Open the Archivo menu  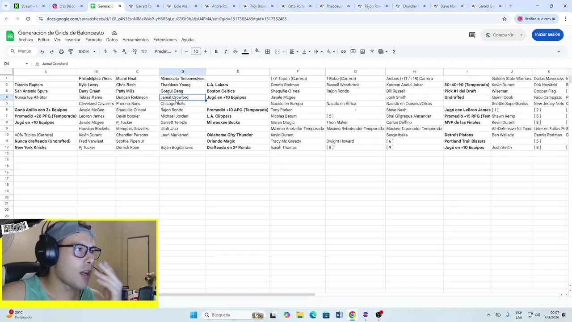click(25, 40)
